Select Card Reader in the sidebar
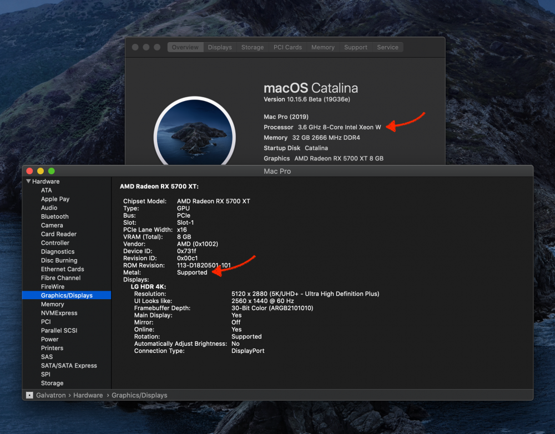This screenshot has width=555, height=434. (x=59, y=234)
